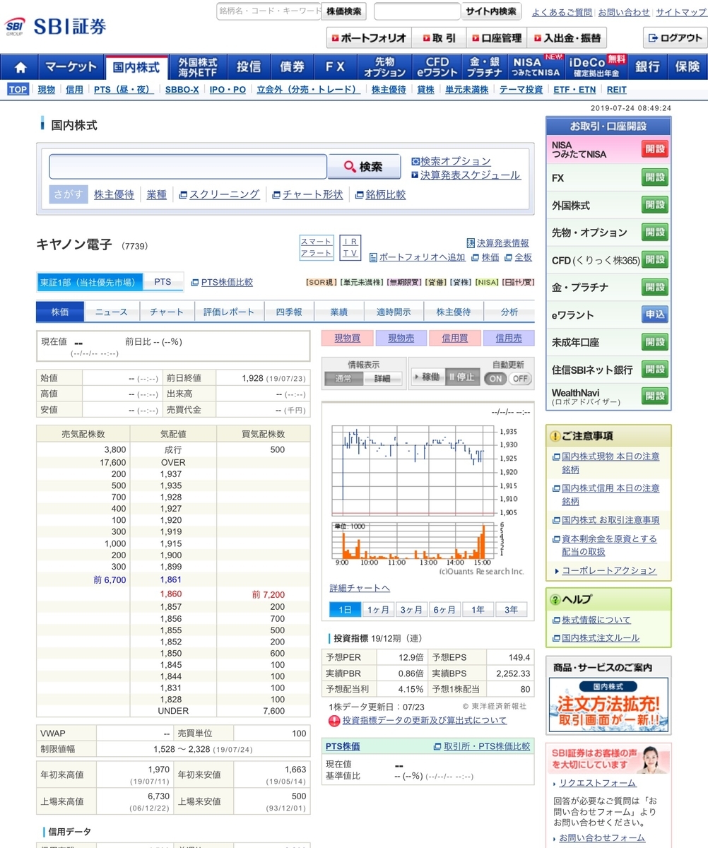
Task: Open the スマートアラート icon
Action: (317, 247)
